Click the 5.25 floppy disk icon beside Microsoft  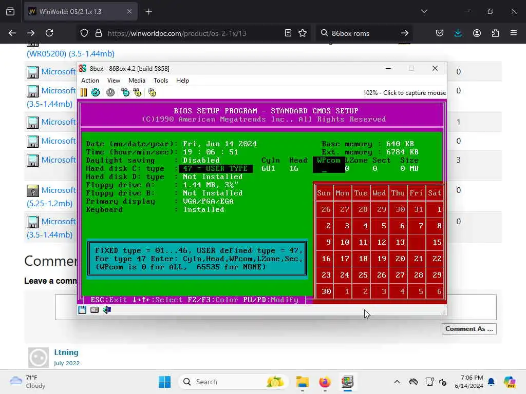32,191
